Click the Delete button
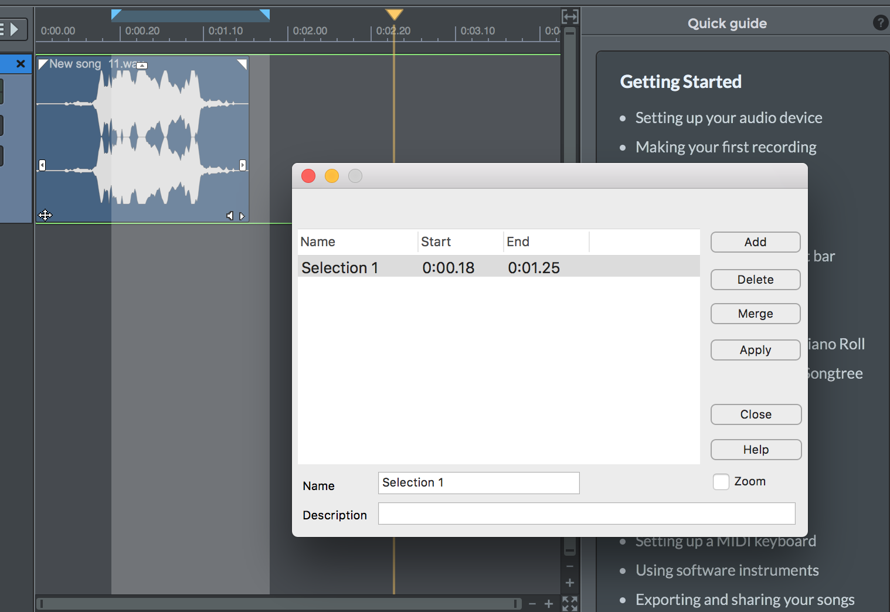 [756, 280]
